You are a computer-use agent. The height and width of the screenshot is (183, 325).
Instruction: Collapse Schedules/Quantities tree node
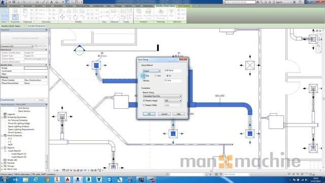[2, 117]
